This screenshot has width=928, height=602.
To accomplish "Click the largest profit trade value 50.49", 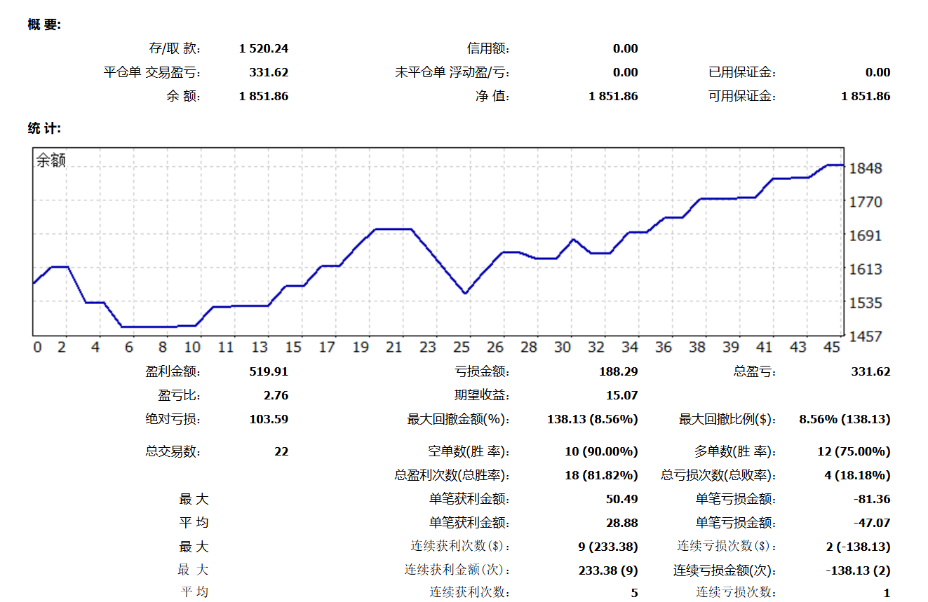I will pyautogui.click(x=622, y=499).
